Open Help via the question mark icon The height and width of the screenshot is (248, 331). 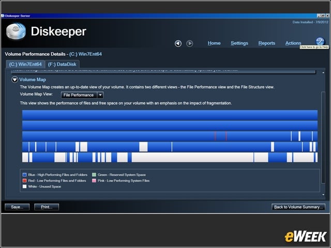pyautogui.click(x=320, y=41)
